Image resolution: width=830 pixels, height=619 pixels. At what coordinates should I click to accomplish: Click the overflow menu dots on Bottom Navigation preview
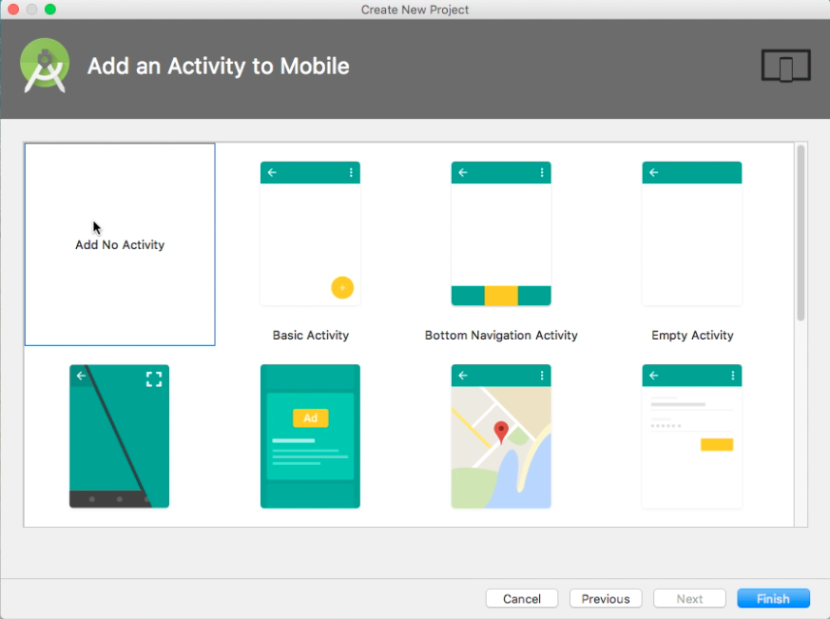pos(541,172)
